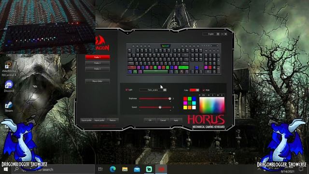Viewport: 309px width, 174px height.
Task: Pick the bright green color swatch
Action: tap(190, 99)
